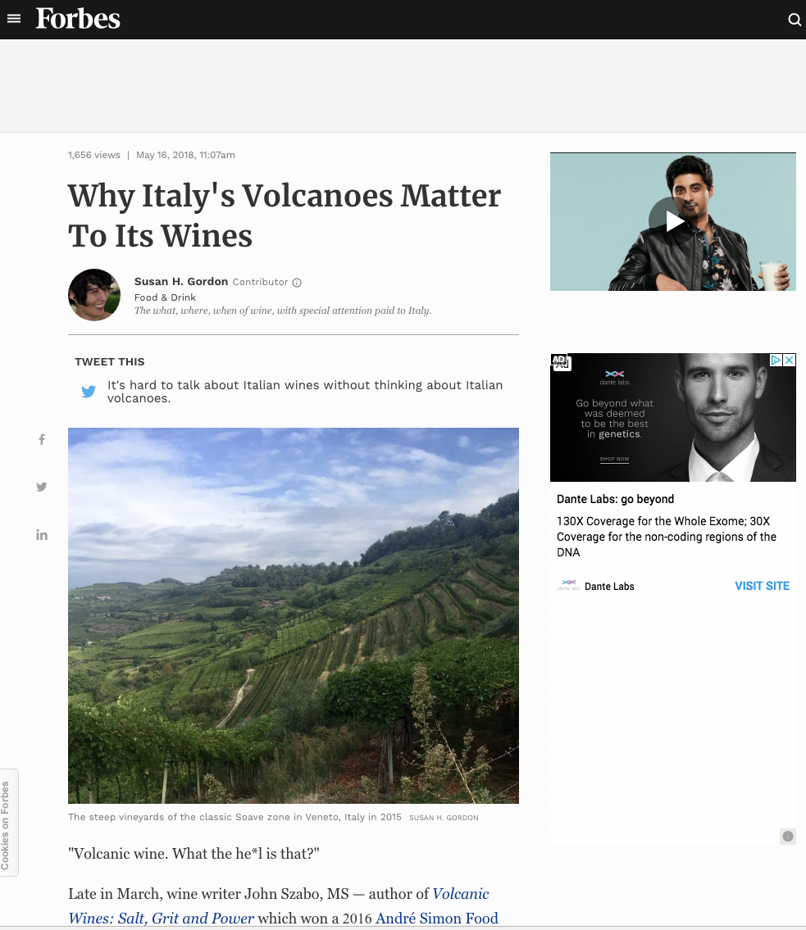This screenshot has height=930, width=806.
Task: Open the Food & Drink section link
Action: (165, 297)
